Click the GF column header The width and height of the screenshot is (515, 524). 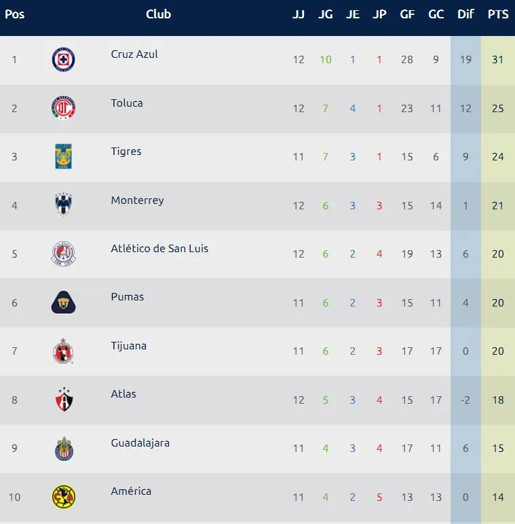(407, 15)
